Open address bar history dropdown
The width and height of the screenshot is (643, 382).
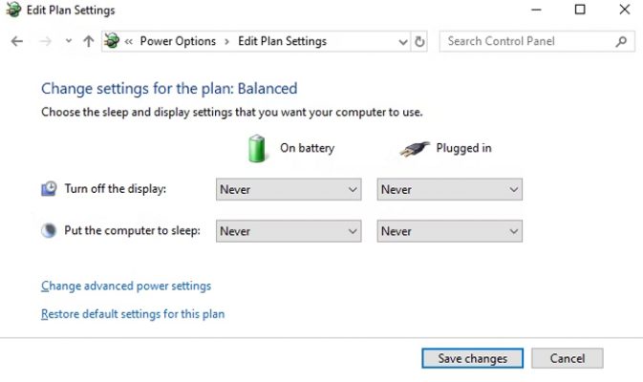pos(402,41)
